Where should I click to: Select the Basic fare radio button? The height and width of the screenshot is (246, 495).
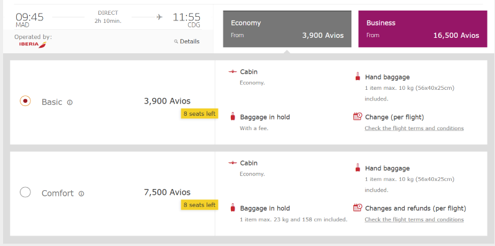25,101
